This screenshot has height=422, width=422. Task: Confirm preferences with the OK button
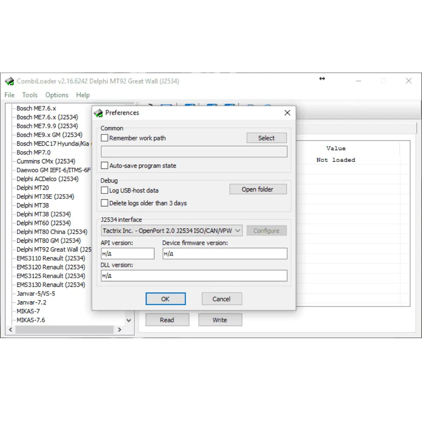click(165, 299)
